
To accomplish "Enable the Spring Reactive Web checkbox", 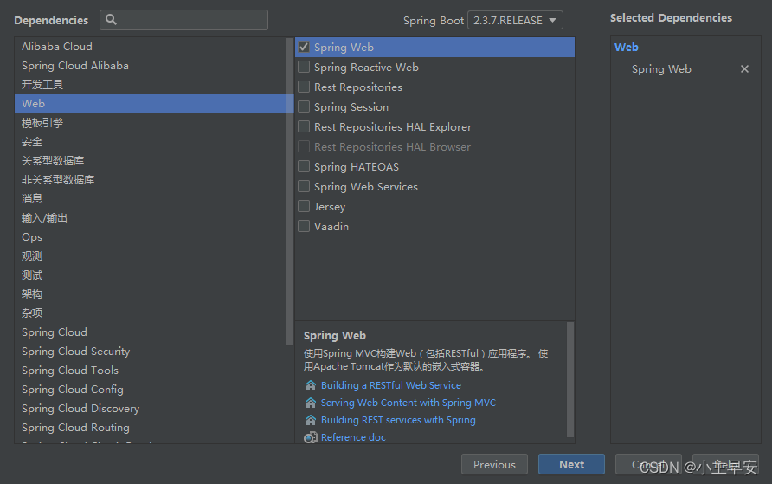I will click(x=304, y=67).
